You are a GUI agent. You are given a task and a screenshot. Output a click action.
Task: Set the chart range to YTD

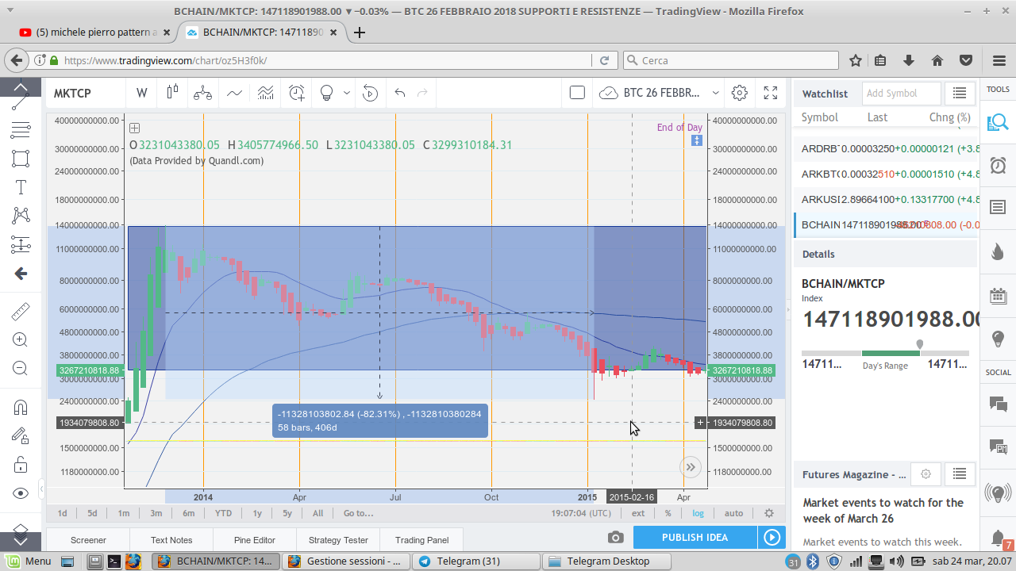point(223,513)
